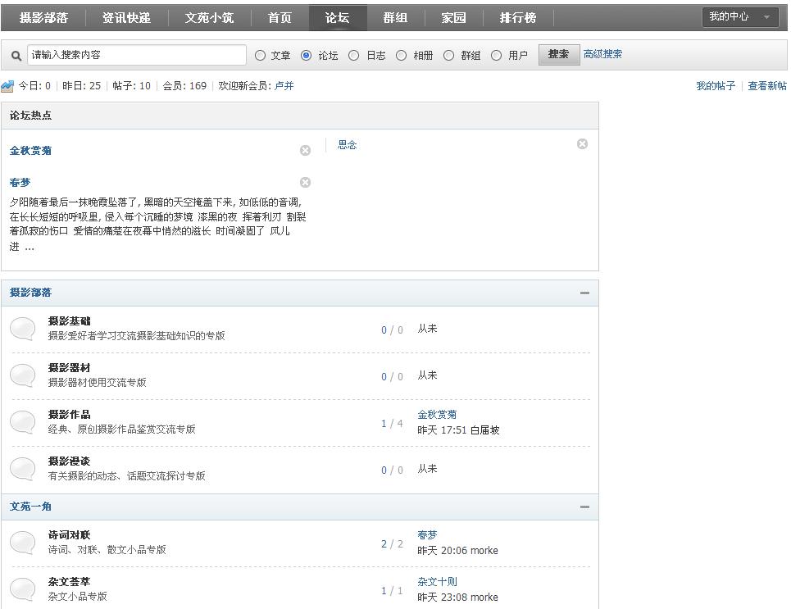Click the forum bubble icon next to 摄影作品
The width and height of the screenshot is (791, 609).
[x=23, y=422]
